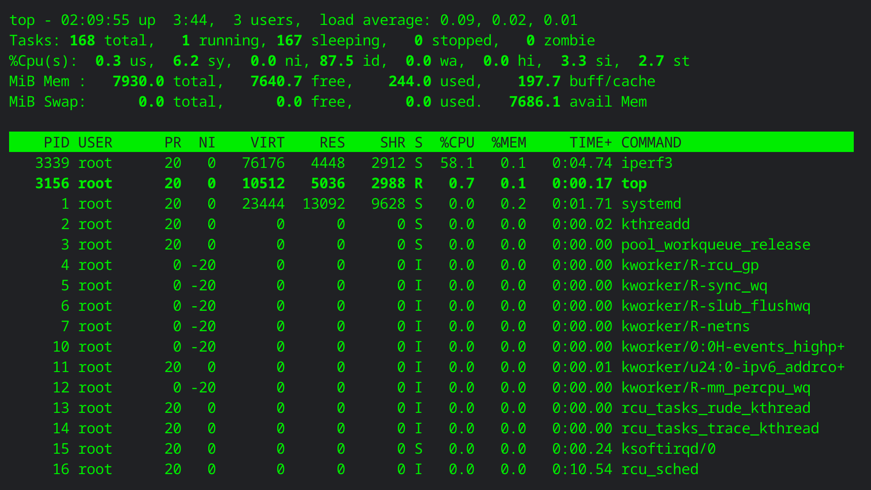
Task: Click rcu_tasks_trace_kthread process name
Action: (720, 428)
